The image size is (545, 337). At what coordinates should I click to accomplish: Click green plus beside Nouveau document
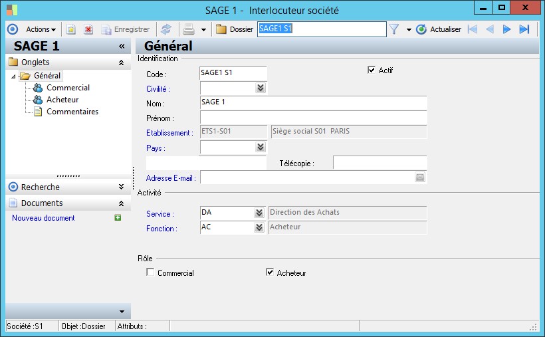118,218
